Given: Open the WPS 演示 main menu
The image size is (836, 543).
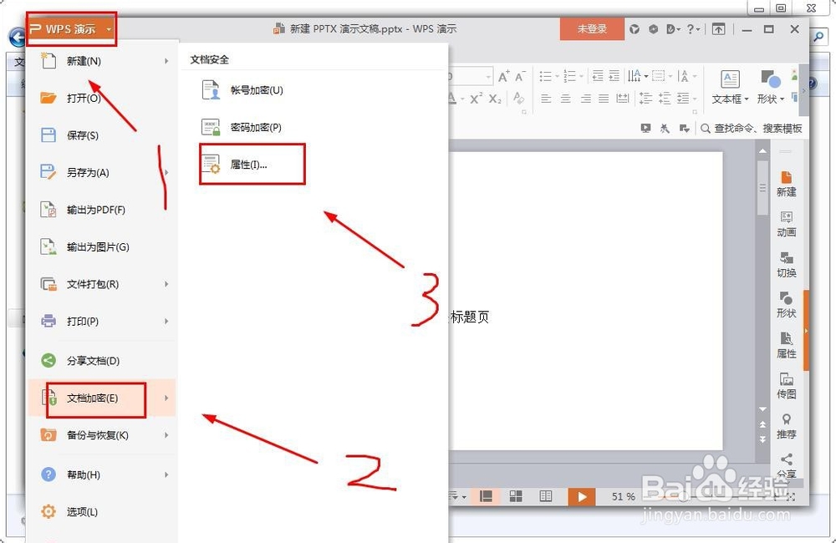Looking at the screenshot, I should click(67, 28).
